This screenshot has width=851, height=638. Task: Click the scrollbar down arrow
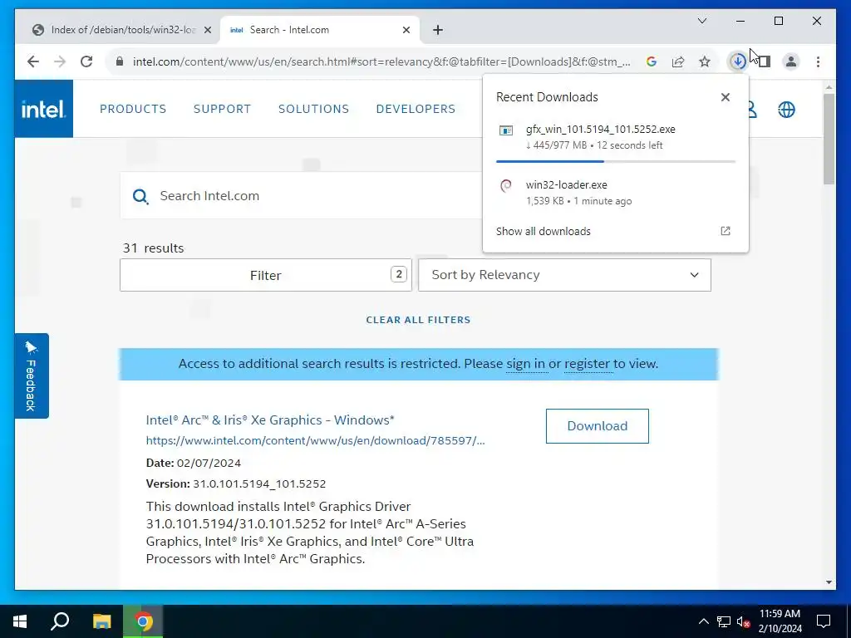829,582
